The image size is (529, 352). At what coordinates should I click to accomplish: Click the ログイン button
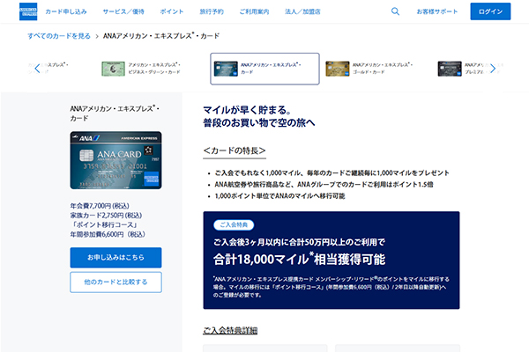pos(490,11)
